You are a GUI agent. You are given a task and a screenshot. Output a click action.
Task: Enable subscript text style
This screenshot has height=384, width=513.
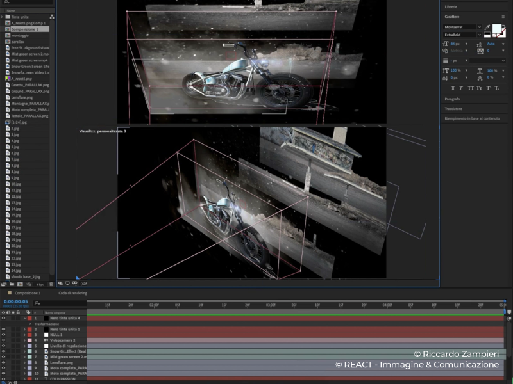(496, 88)
